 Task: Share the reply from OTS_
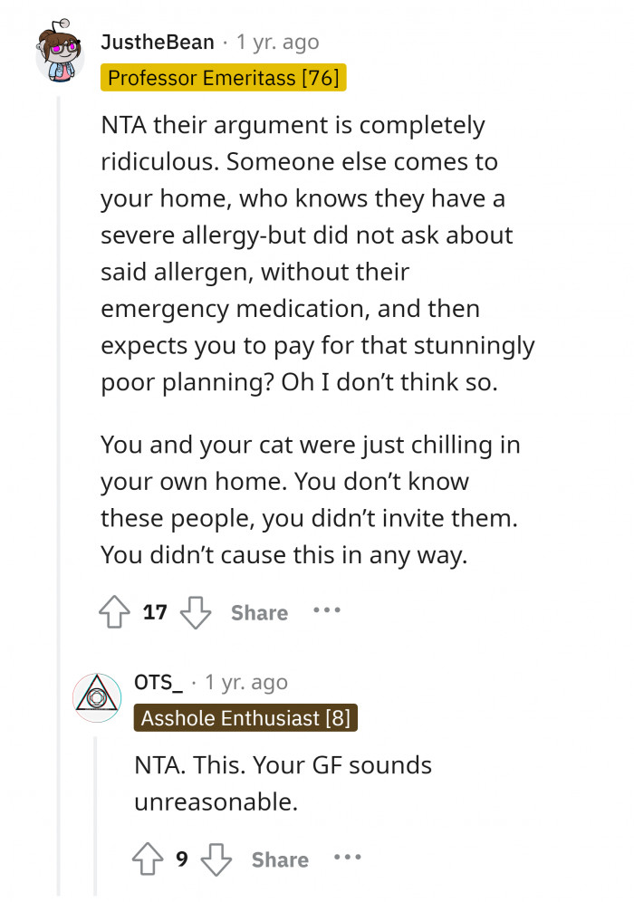[x=279, y=859]
